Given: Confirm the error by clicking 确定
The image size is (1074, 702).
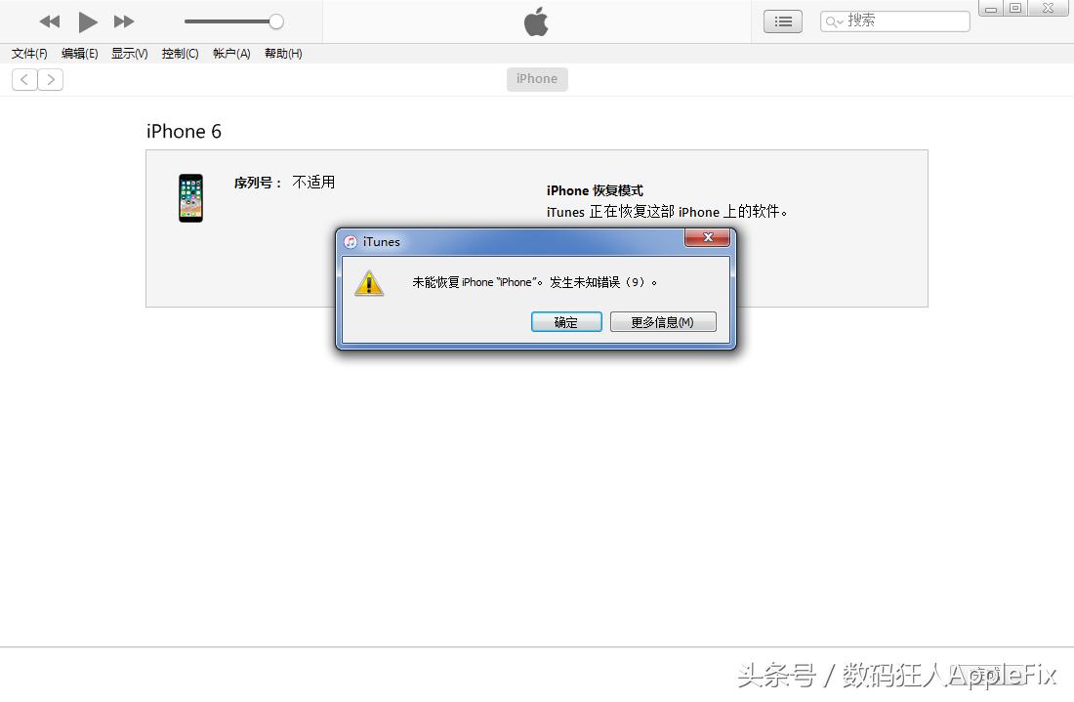Looking at the screenshot, I should [566, 321].
